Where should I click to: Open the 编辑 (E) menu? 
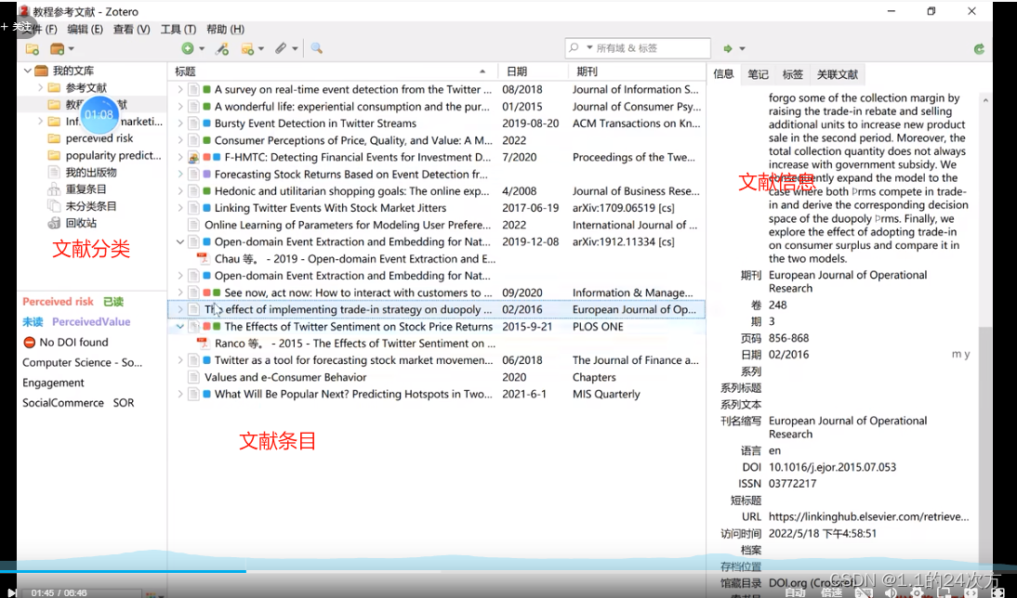[x=85, y=29]
